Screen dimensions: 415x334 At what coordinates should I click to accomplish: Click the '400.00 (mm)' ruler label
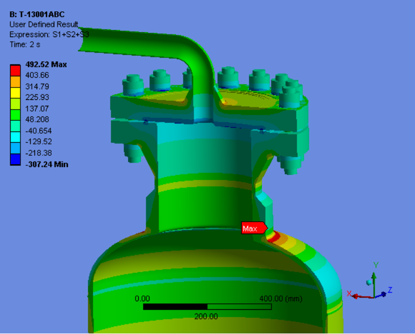281,299
